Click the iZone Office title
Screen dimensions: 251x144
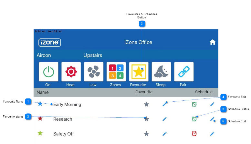[138, 42]
